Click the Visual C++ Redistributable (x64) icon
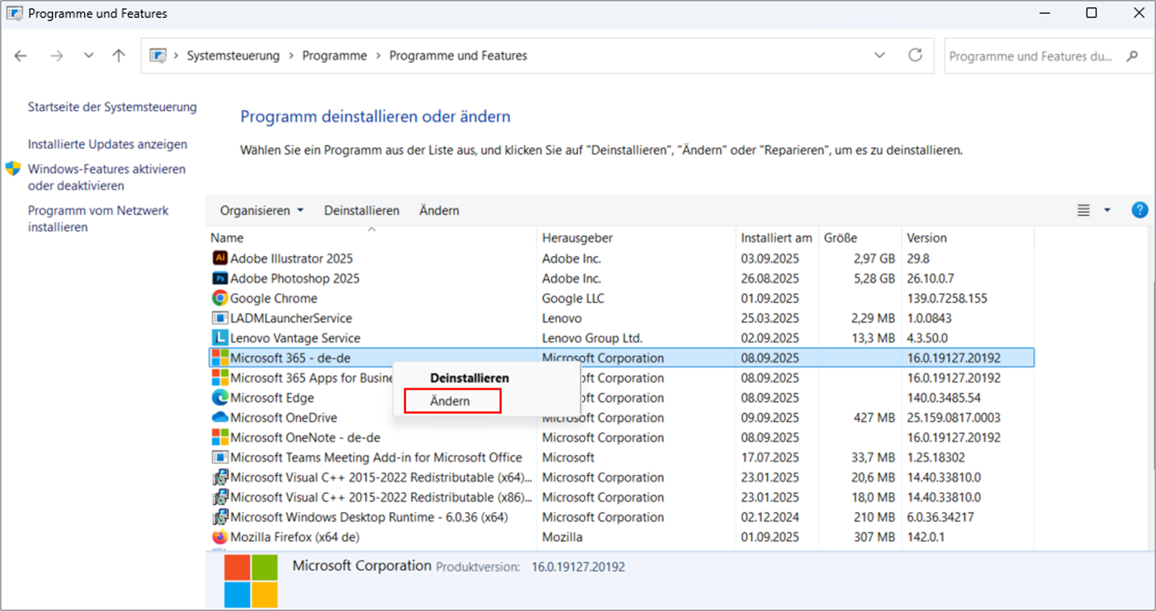 pos(220,477)
